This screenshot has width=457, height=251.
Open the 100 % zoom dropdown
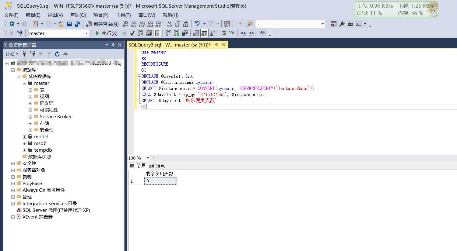(x=148, y=158)
